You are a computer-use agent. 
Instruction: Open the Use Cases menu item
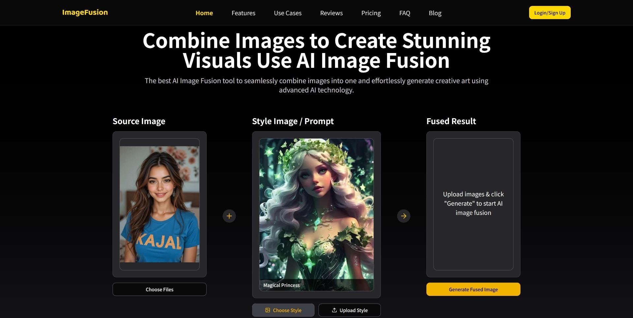[x=287, y=13]
